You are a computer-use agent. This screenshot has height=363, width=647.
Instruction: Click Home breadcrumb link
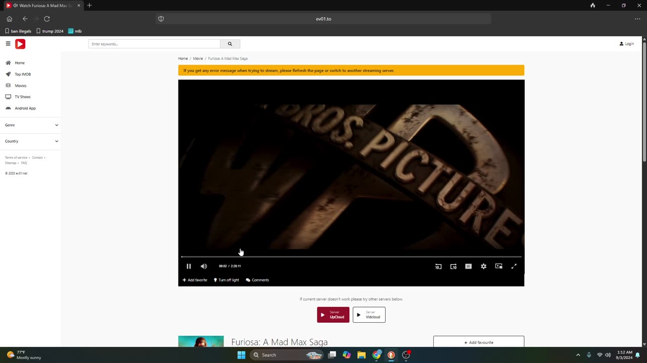point(183,58)
